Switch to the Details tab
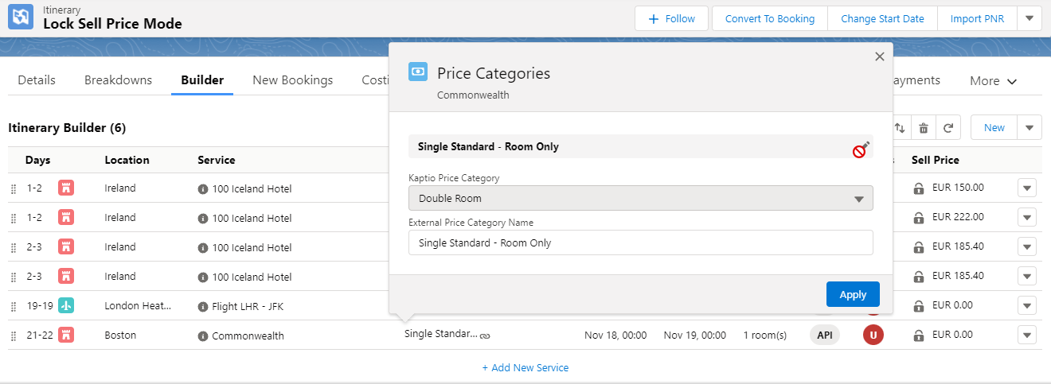The image size is (1051, 384). pyautogui.click(x=37, y=80)
